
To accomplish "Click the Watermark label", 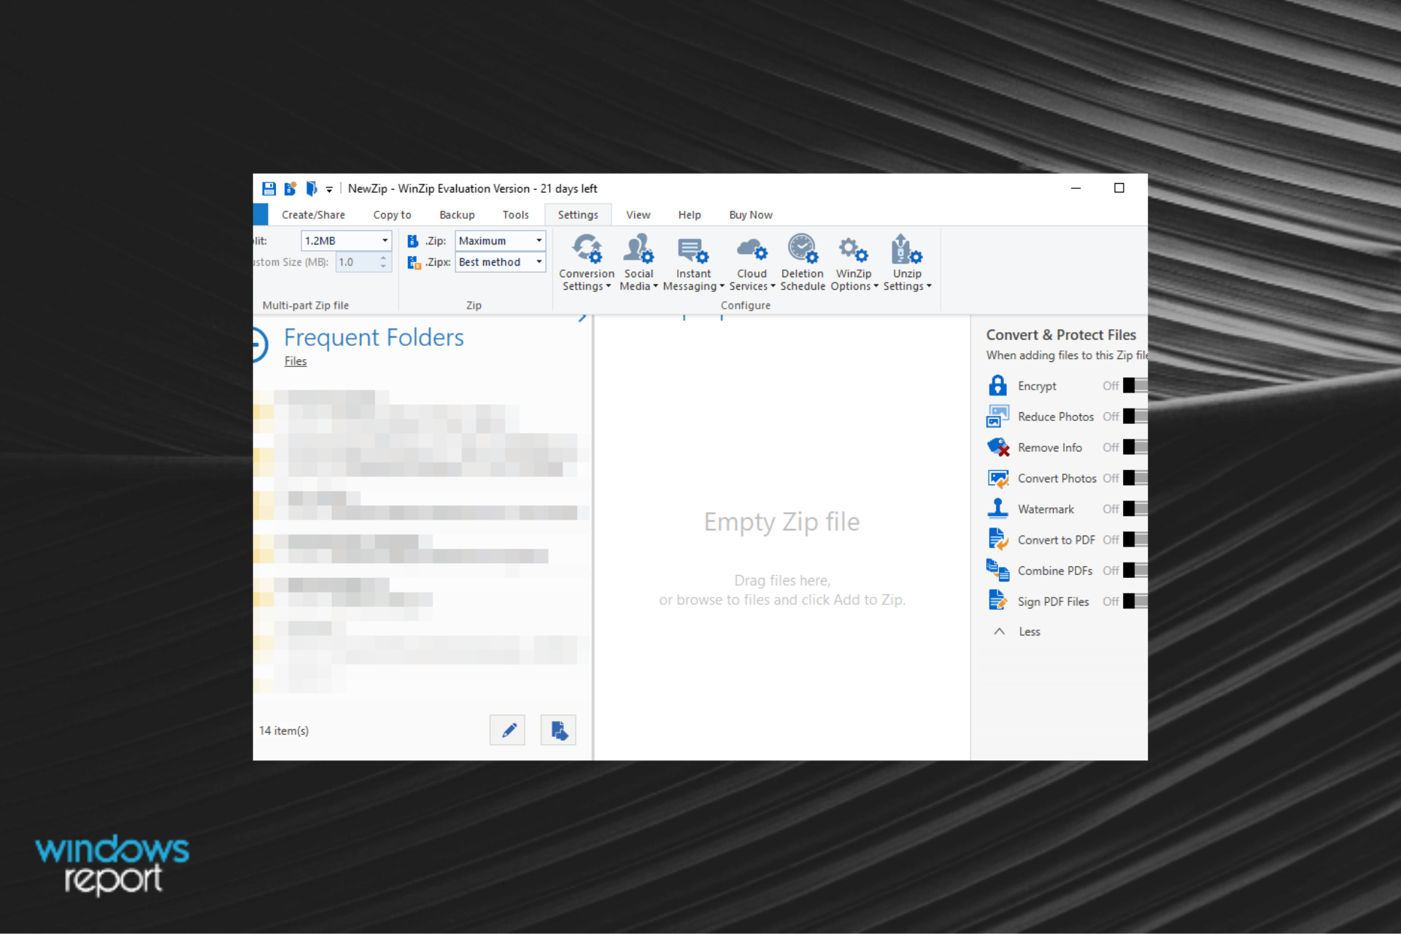I will click(1046, 509).
